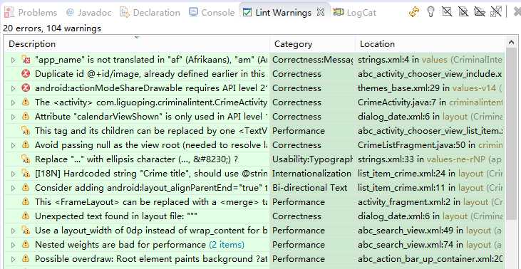Expand the Possible overdraw row
Viewport: 521px width, 269px height.
[x=14, y=259]
